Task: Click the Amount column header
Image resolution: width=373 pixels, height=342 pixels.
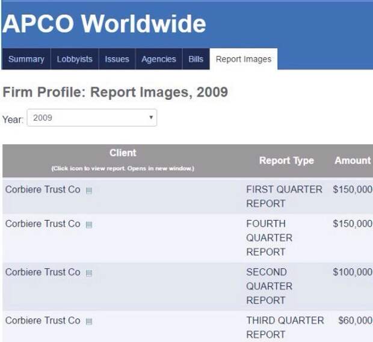Action: [353, 160]
